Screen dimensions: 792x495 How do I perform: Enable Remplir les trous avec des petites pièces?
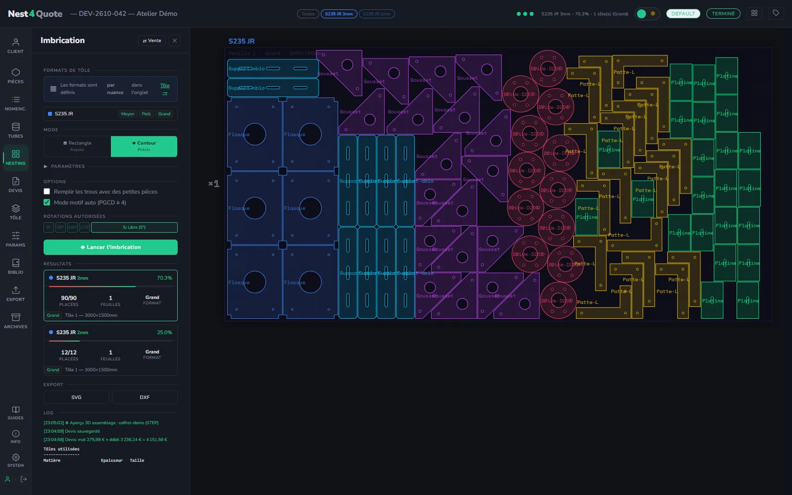(47, 192)
